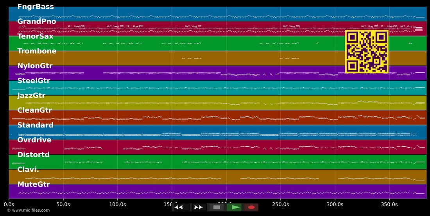This screenshot has width=430, height=216.
Task: Jump to the 0.0s timeline marker
Action: (x=9, y=204)
